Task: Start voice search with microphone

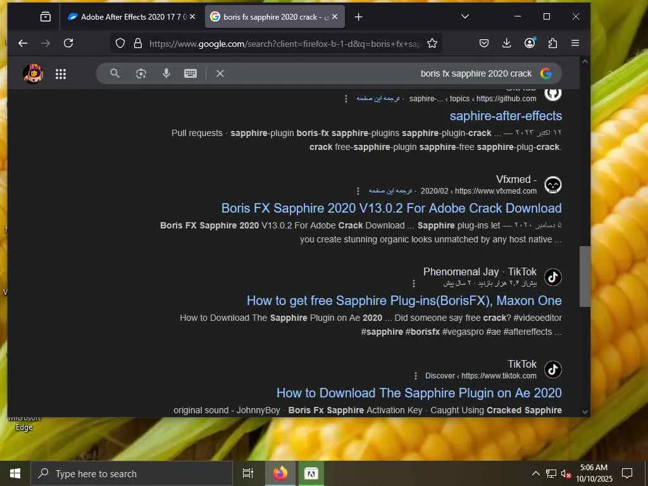Action: pos(166,73)
